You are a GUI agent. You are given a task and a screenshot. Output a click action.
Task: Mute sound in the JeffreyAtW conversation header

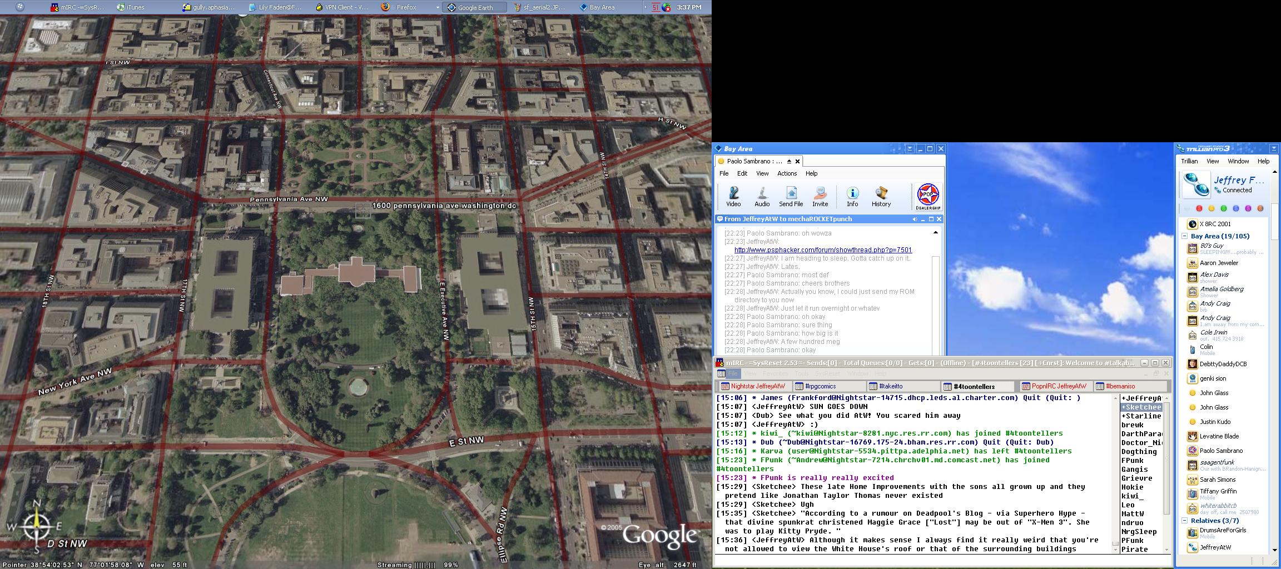coord(915,219)
